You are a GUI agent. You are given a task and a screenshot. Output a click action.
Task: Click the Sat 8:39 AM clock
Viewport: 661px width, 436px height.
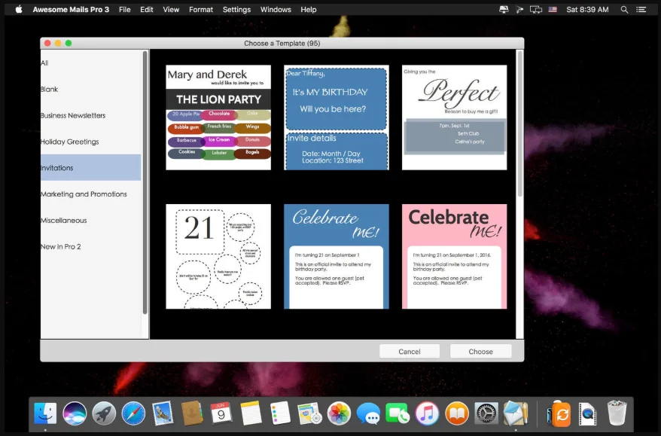(587, 9)
